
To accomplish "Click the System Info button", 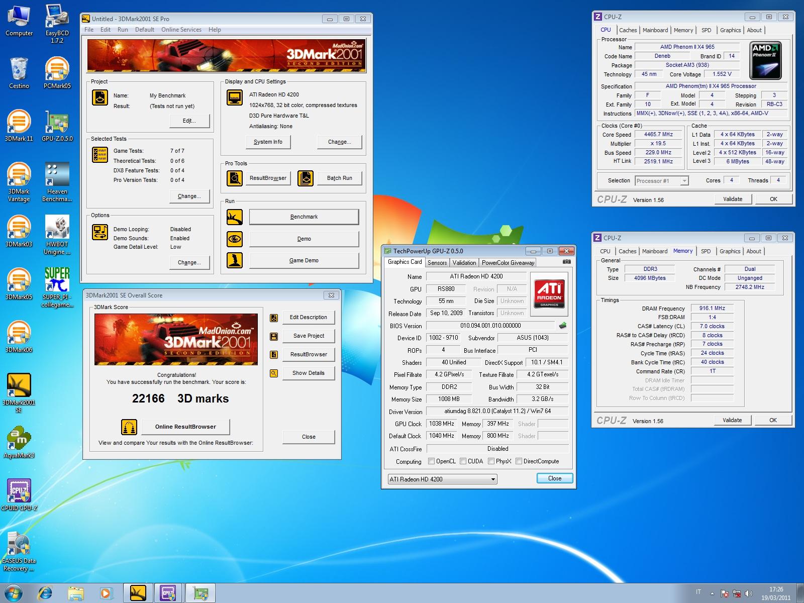I will point(268,142).
